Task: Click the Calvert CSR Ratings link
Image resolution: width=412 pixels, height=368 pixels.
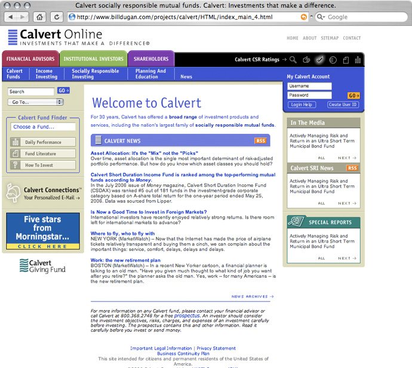Action: tap(257, 60)
